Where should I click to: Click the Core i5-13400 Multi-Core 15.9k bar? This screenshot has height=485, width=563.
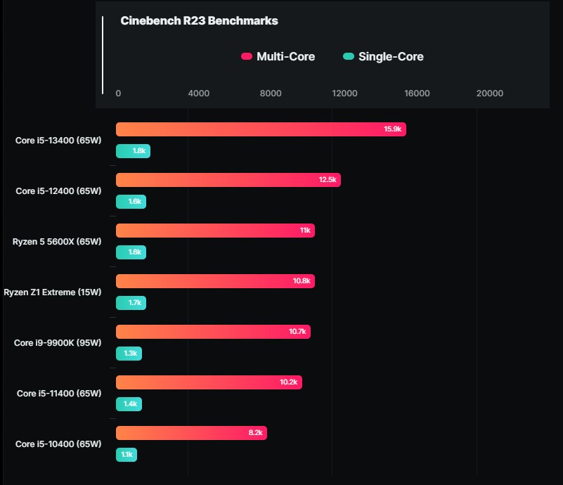coord(261,129)
